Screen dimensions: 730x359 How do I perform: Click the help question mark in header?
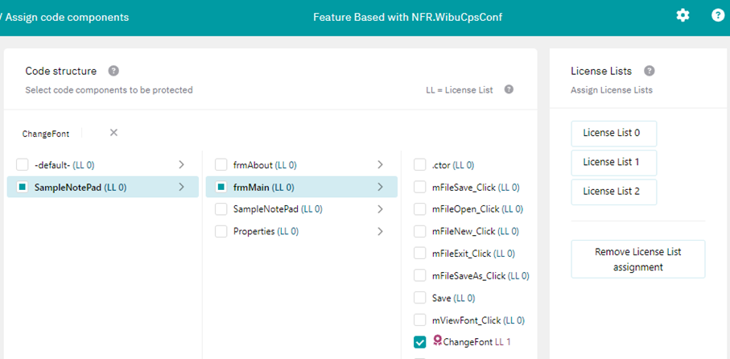pyautogui.click(x=718, y=15)
